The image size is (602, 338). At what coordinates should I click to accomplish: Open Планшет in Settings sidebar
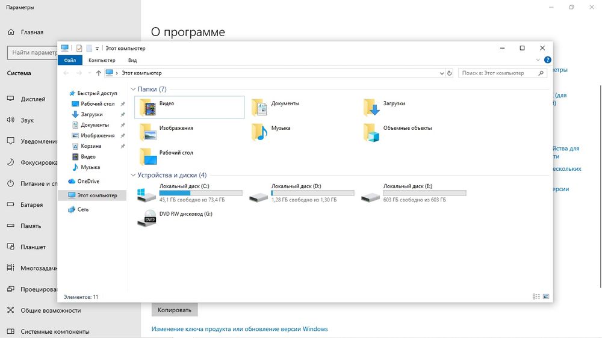[33, 247]
